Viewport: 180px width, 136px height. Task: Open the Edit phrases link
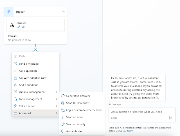tap(23, 27)
